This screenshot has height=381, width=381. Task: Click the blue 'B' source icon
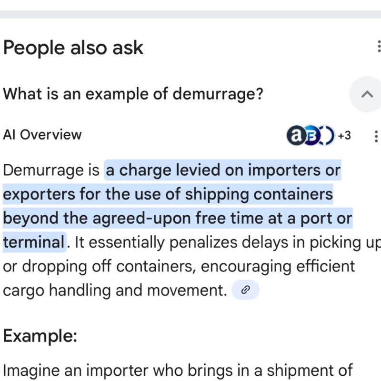pyautogui.click(x=311, y=136)
